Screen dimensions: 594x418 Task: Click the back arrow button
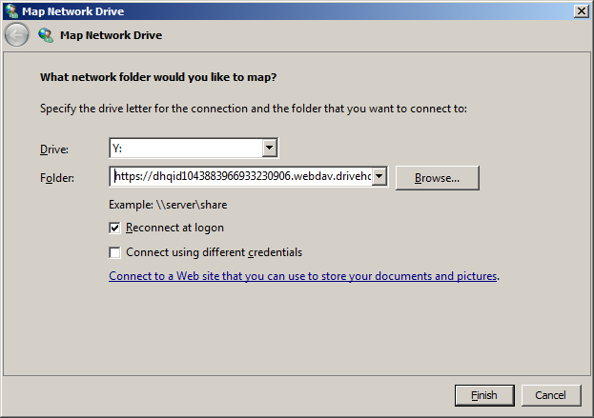[x=16, y=35]
